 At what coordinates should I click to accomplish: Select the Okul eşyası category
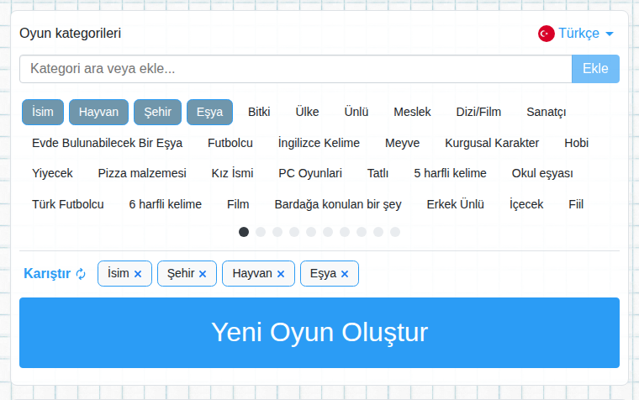[542, 173]
